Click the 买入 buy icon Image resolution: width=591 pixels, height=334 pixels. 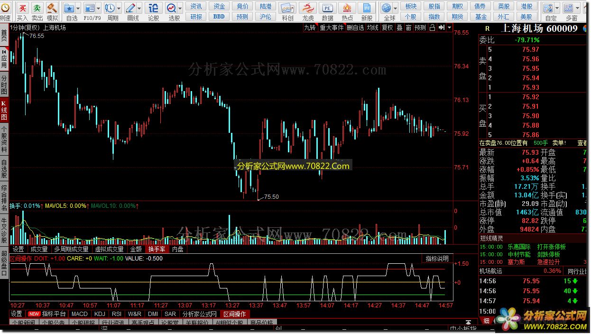coord(23,8)
